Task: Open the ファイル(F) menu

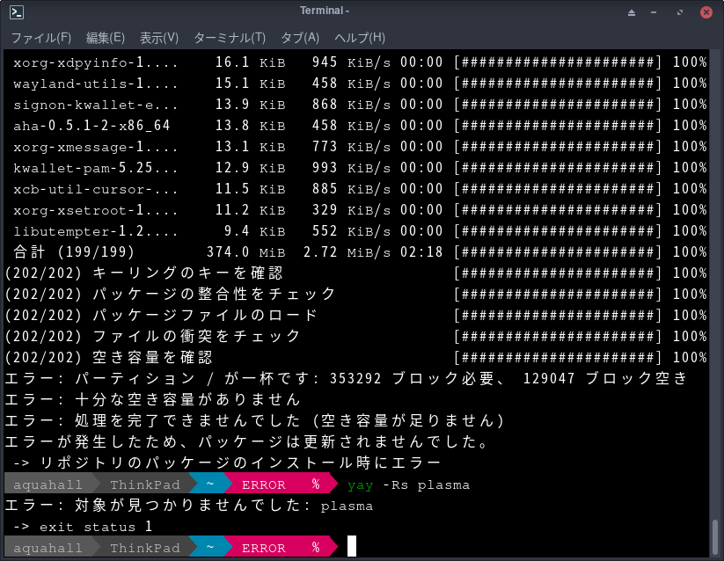Action: coord(40,38)
